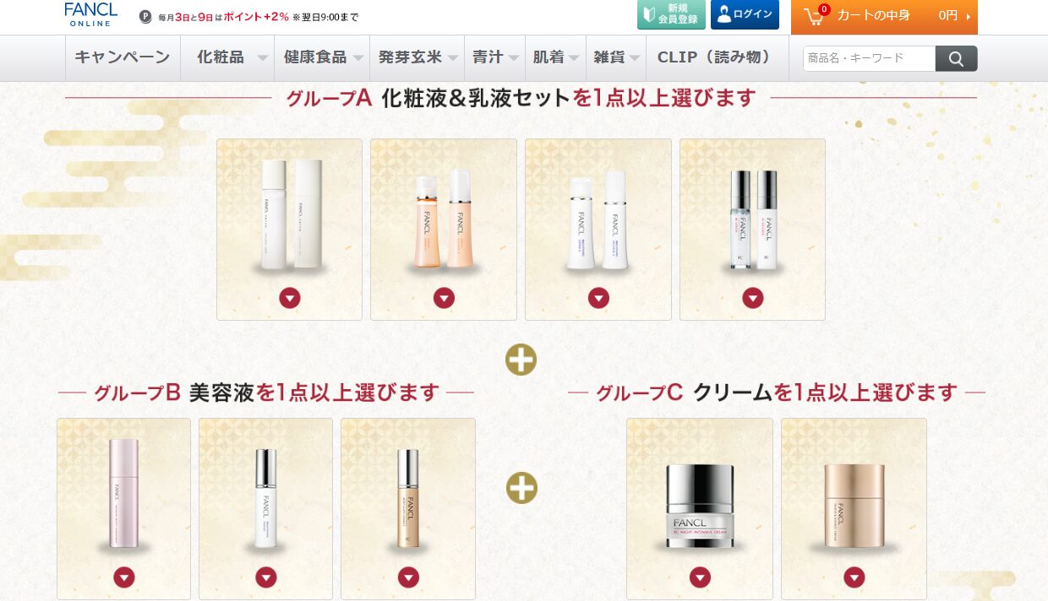Click the points P icon
Image resolution: width=1048 pixels, height=601 pixels.
(x=145, y=16)
